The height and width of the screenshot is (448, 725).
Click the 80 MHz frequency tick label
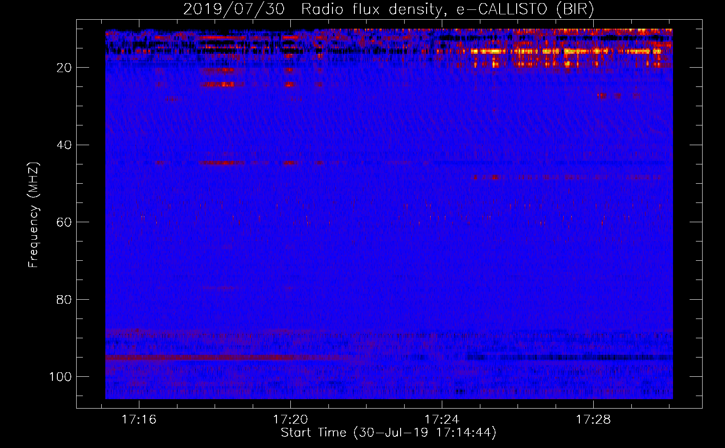64,299
